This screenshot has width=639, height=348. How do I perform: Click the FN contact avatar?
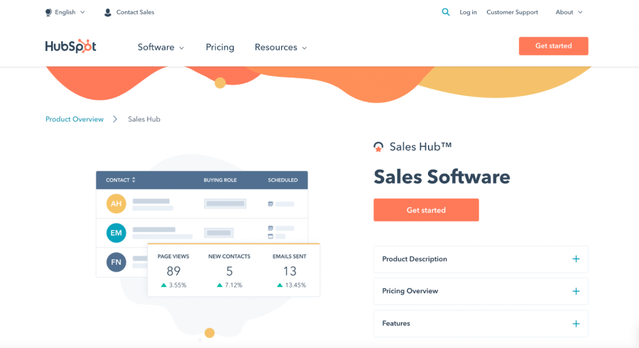(116, 262)
